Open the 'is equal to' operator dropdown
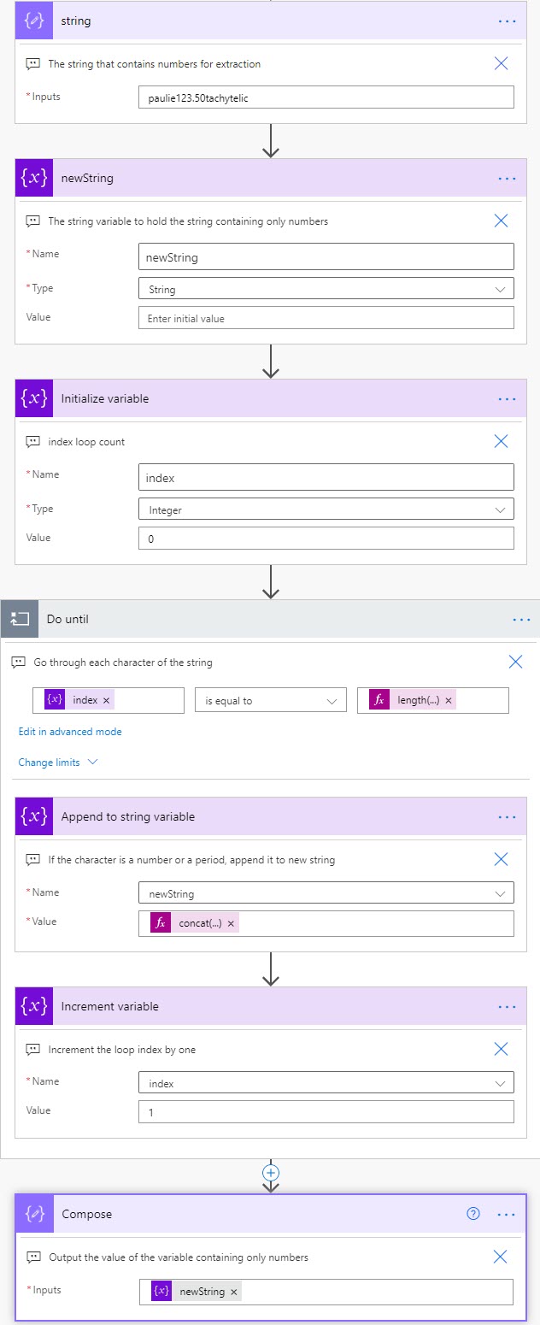The height and width of the screenshot is (1325, 540). click(x=270, y=700)
